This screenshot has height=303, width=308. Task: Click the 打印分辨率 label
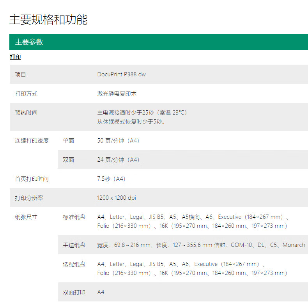point(29,198)
